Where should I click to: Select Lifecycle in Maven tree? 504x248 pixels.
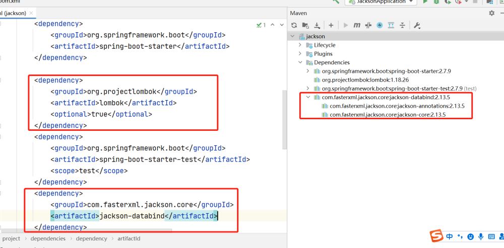pos(324,45)
